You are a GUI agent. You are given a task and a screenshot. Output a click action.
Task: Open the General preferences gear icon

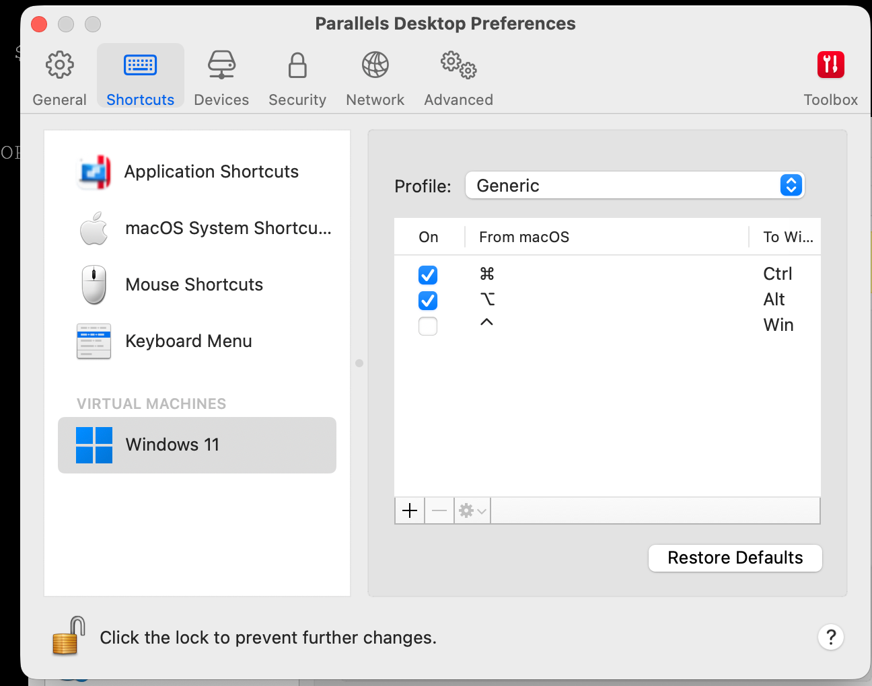click(60, 65)
